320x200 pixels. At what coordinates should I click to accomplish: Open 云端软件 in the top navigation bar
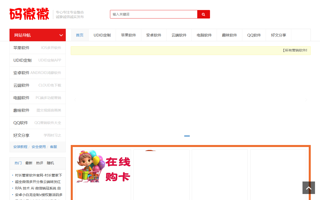pyautogui.click(x=179, y=35)
